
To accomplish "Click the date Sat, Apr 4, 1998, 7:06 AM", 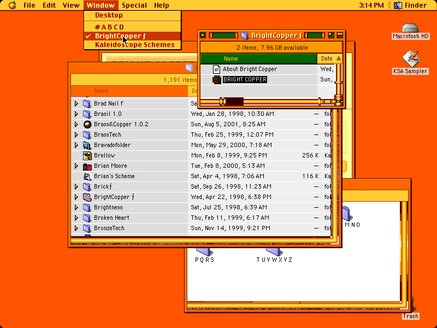I will 227,176.
